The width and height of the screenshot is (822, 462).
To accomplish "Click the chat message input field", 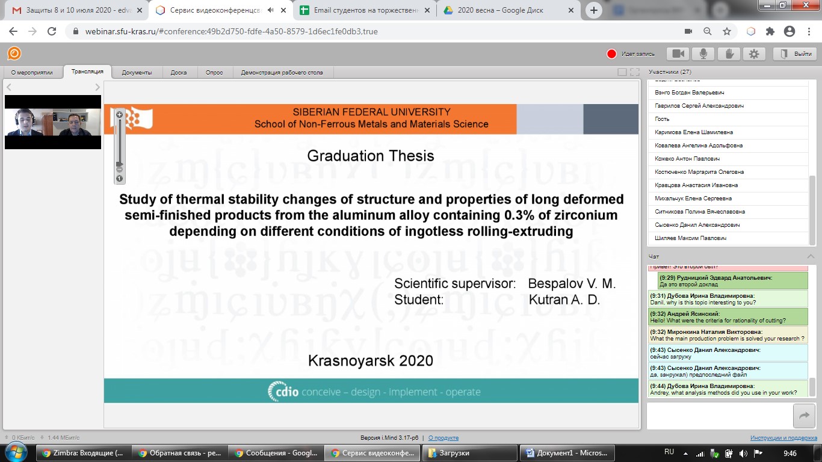I will [x=720, y=415].
